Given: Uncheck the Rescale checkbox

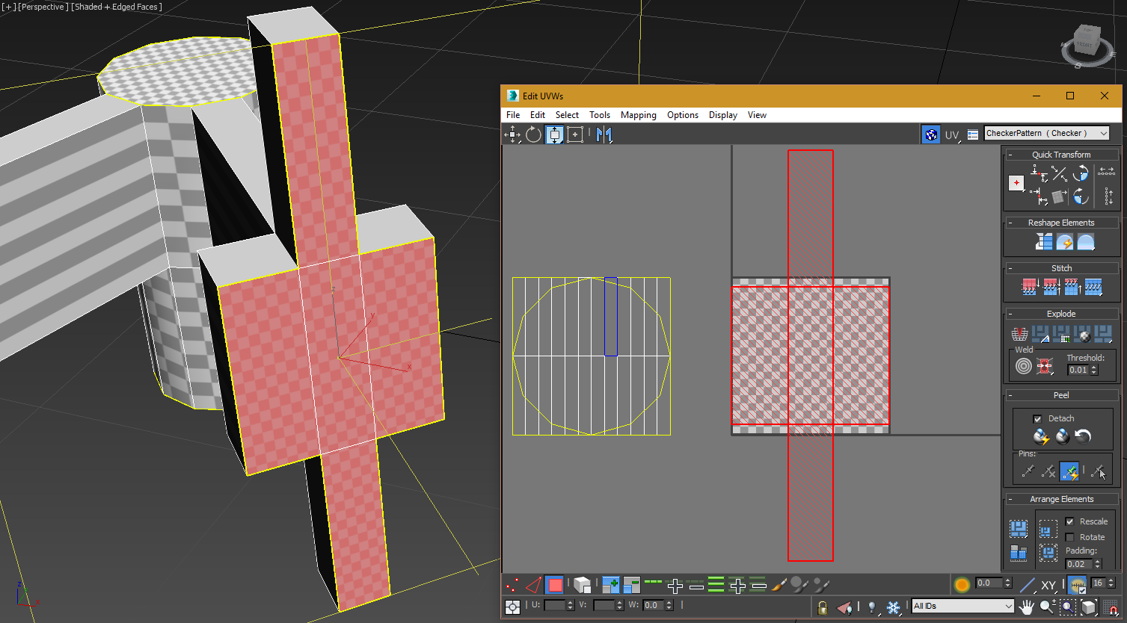Looking at the screenshot, I should pos(1070,521).
